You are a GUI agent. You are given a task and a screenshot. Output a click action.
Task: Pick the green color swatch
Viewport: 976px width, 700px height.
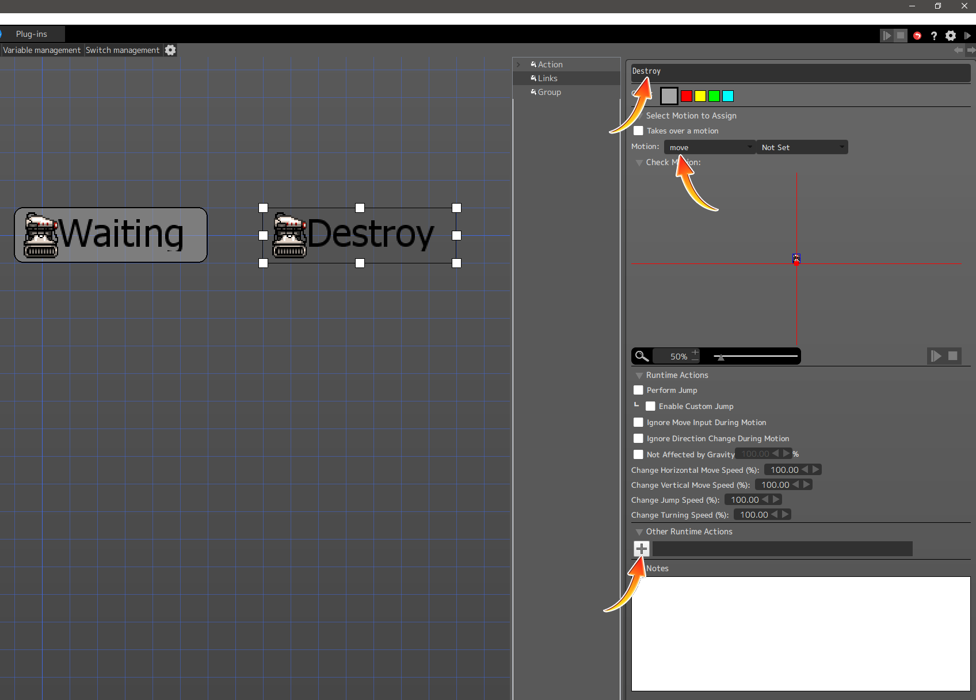(714, 96)
